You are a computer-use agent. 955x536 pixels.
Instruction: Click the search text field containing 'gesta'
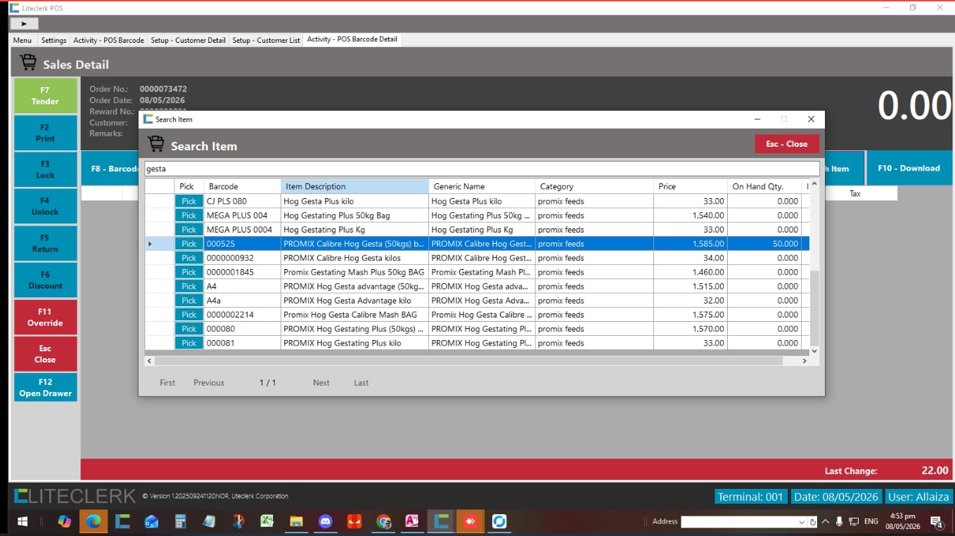tap(482, 169)
